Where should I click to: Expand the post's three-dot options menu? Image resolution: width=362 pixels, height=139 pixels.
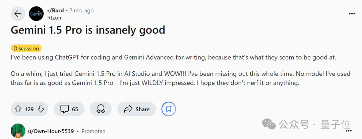pos(352,14)
